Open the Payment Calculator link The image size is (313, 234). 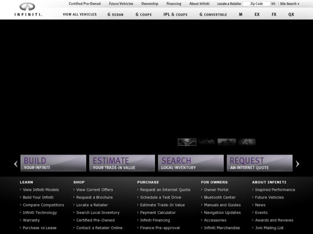[x=157, y=213]
